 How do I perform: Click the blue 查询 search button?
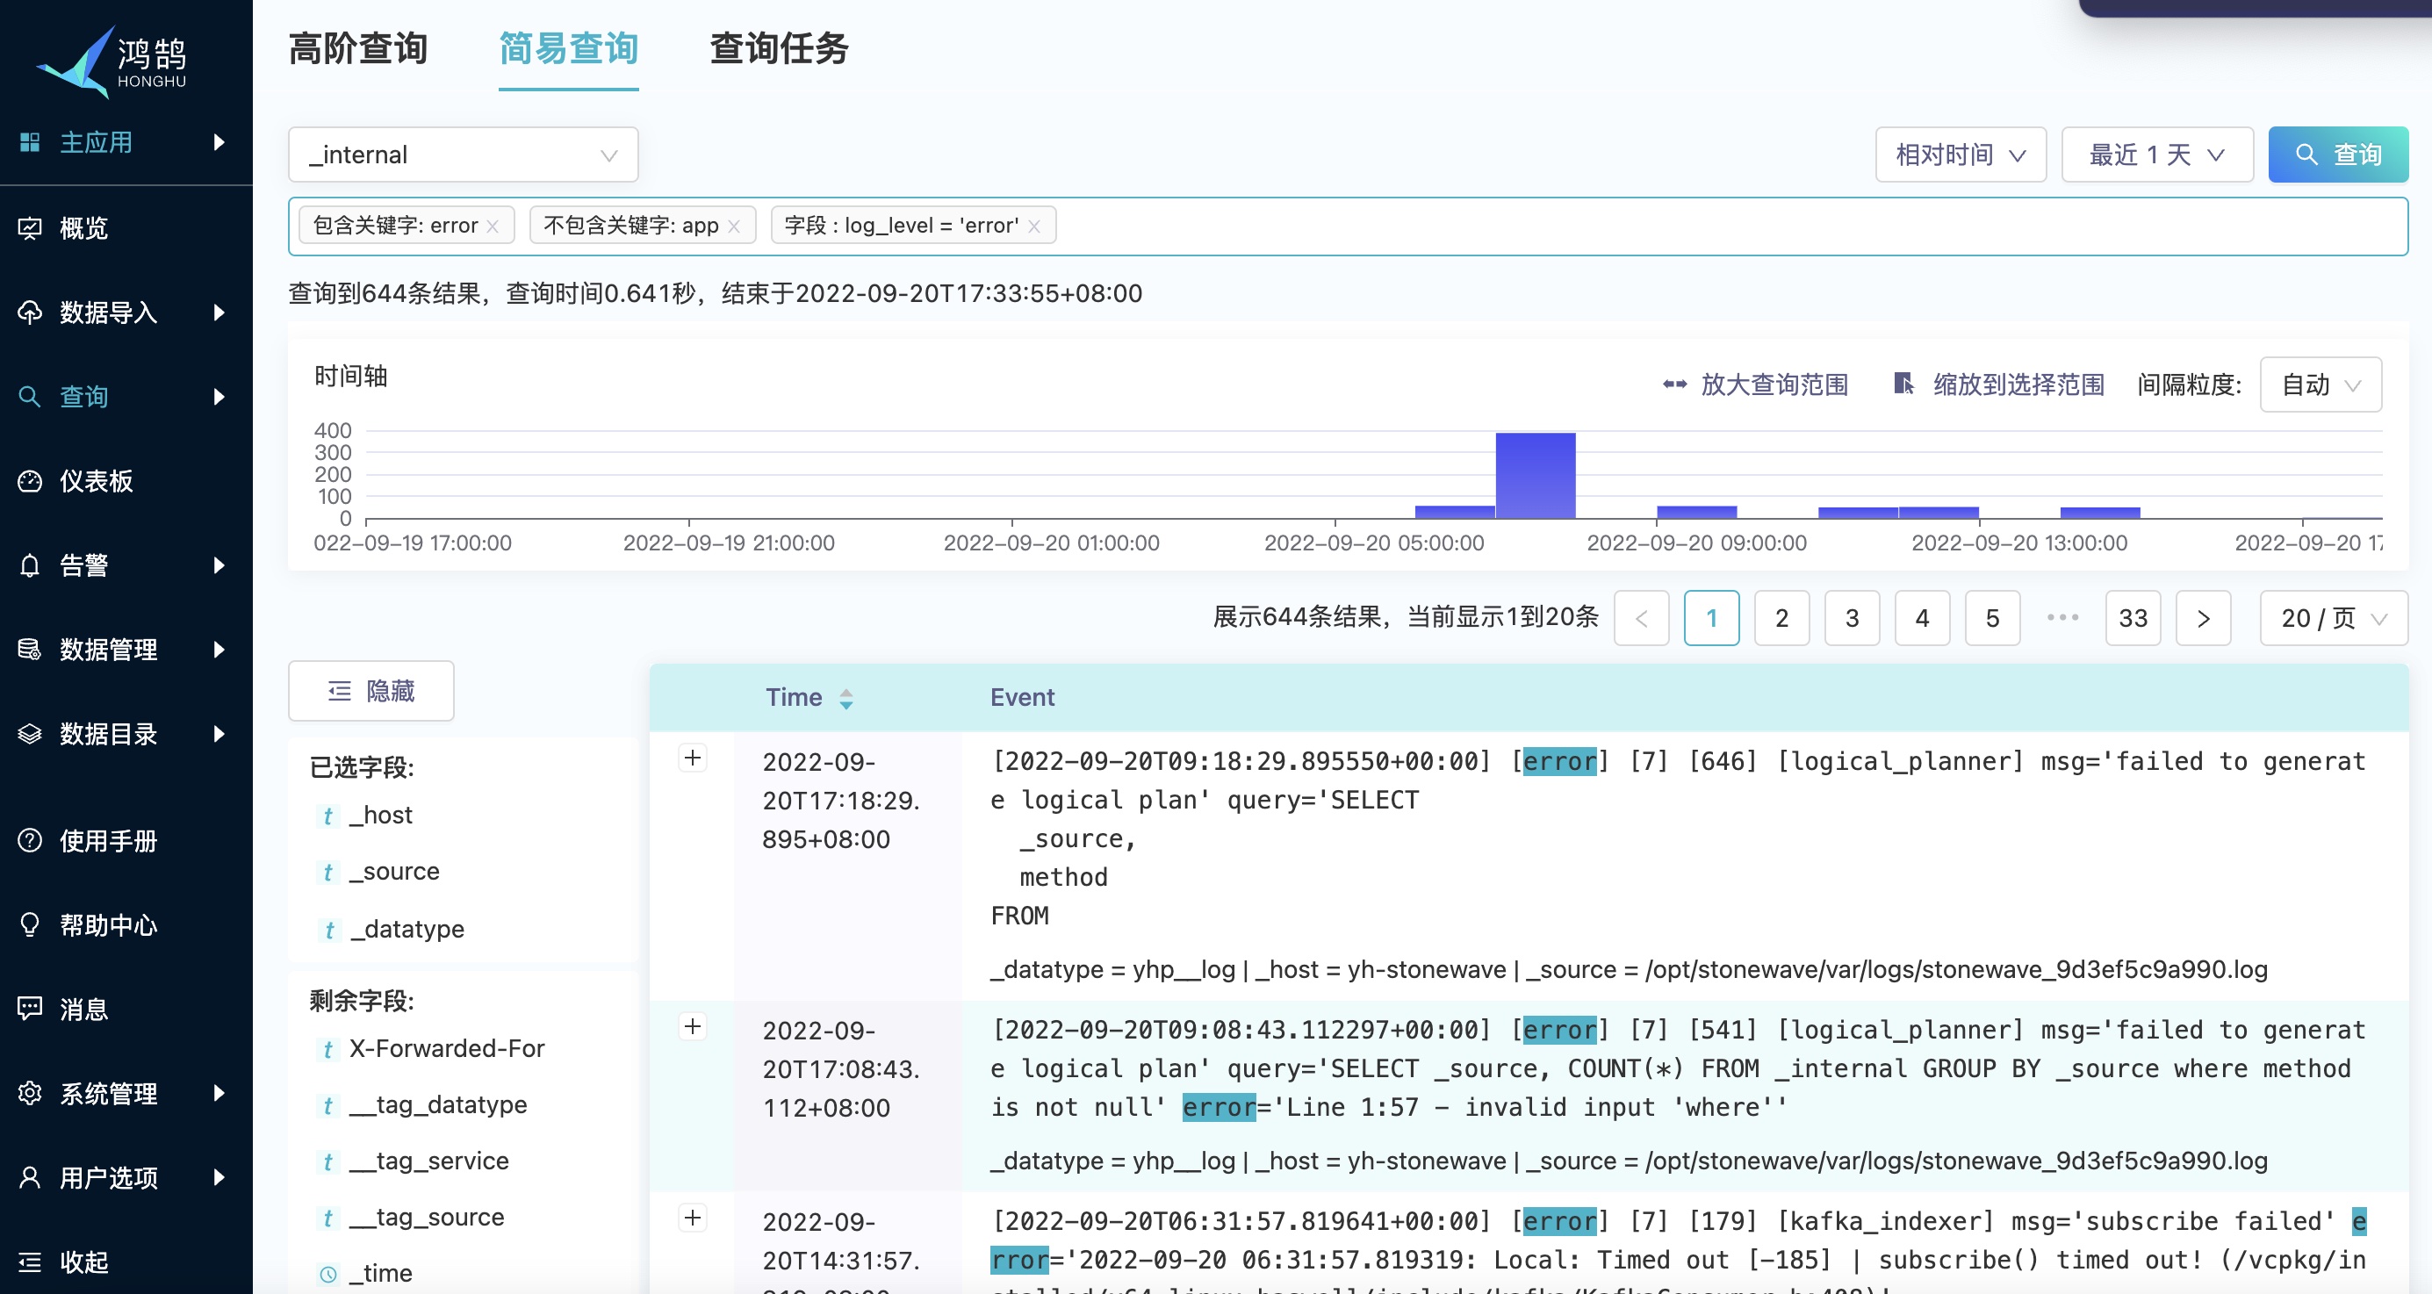[x=2337, y=155]
